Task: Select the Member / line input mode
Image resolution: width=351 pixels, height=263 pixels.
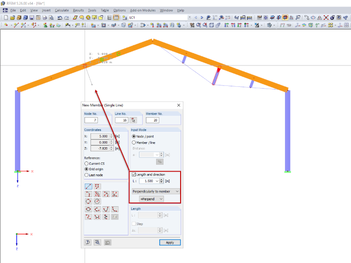Action: 144,143
